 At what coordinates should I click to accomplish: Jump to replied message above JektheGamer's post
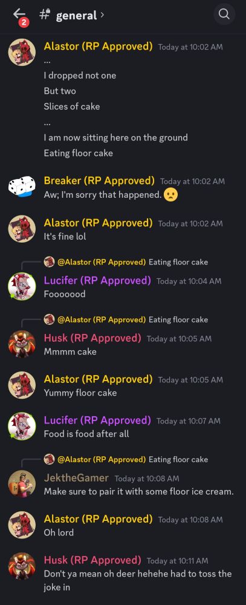(x=126, y=460)
